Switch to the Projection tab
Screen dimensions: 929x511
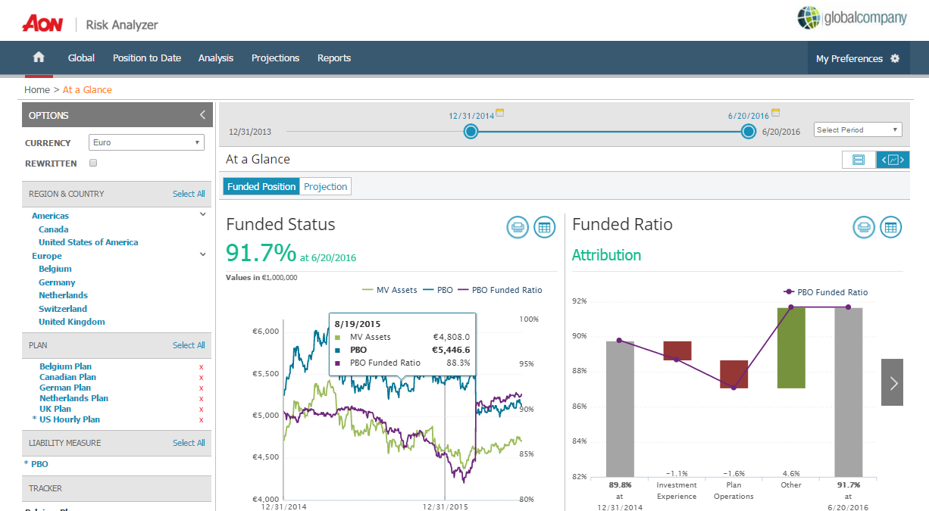[325, 187]
